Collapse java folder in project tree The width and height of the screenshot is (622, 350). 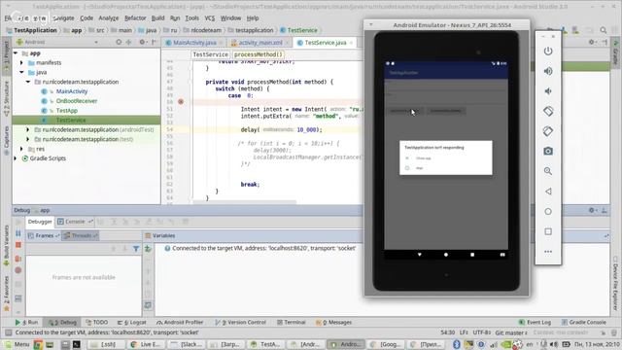(21, 72)
